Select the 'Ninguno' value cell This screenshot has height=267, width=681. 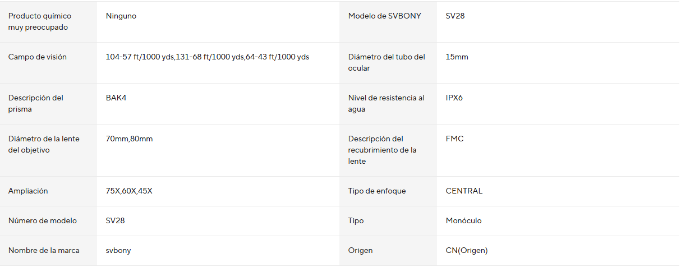tap(121, 16)
